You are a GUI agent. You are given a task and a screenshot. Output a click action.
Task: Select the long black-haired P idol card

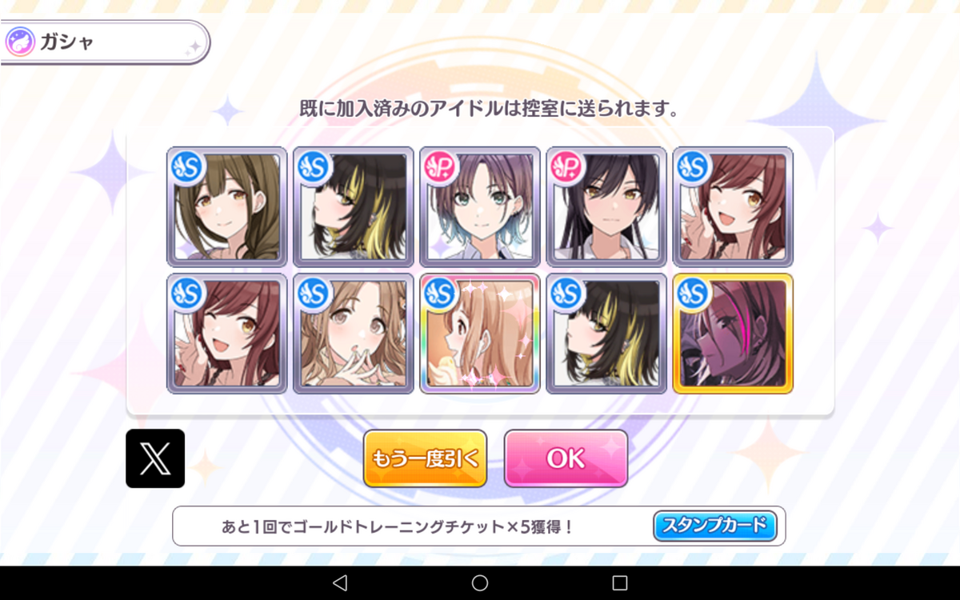[606, 206]
